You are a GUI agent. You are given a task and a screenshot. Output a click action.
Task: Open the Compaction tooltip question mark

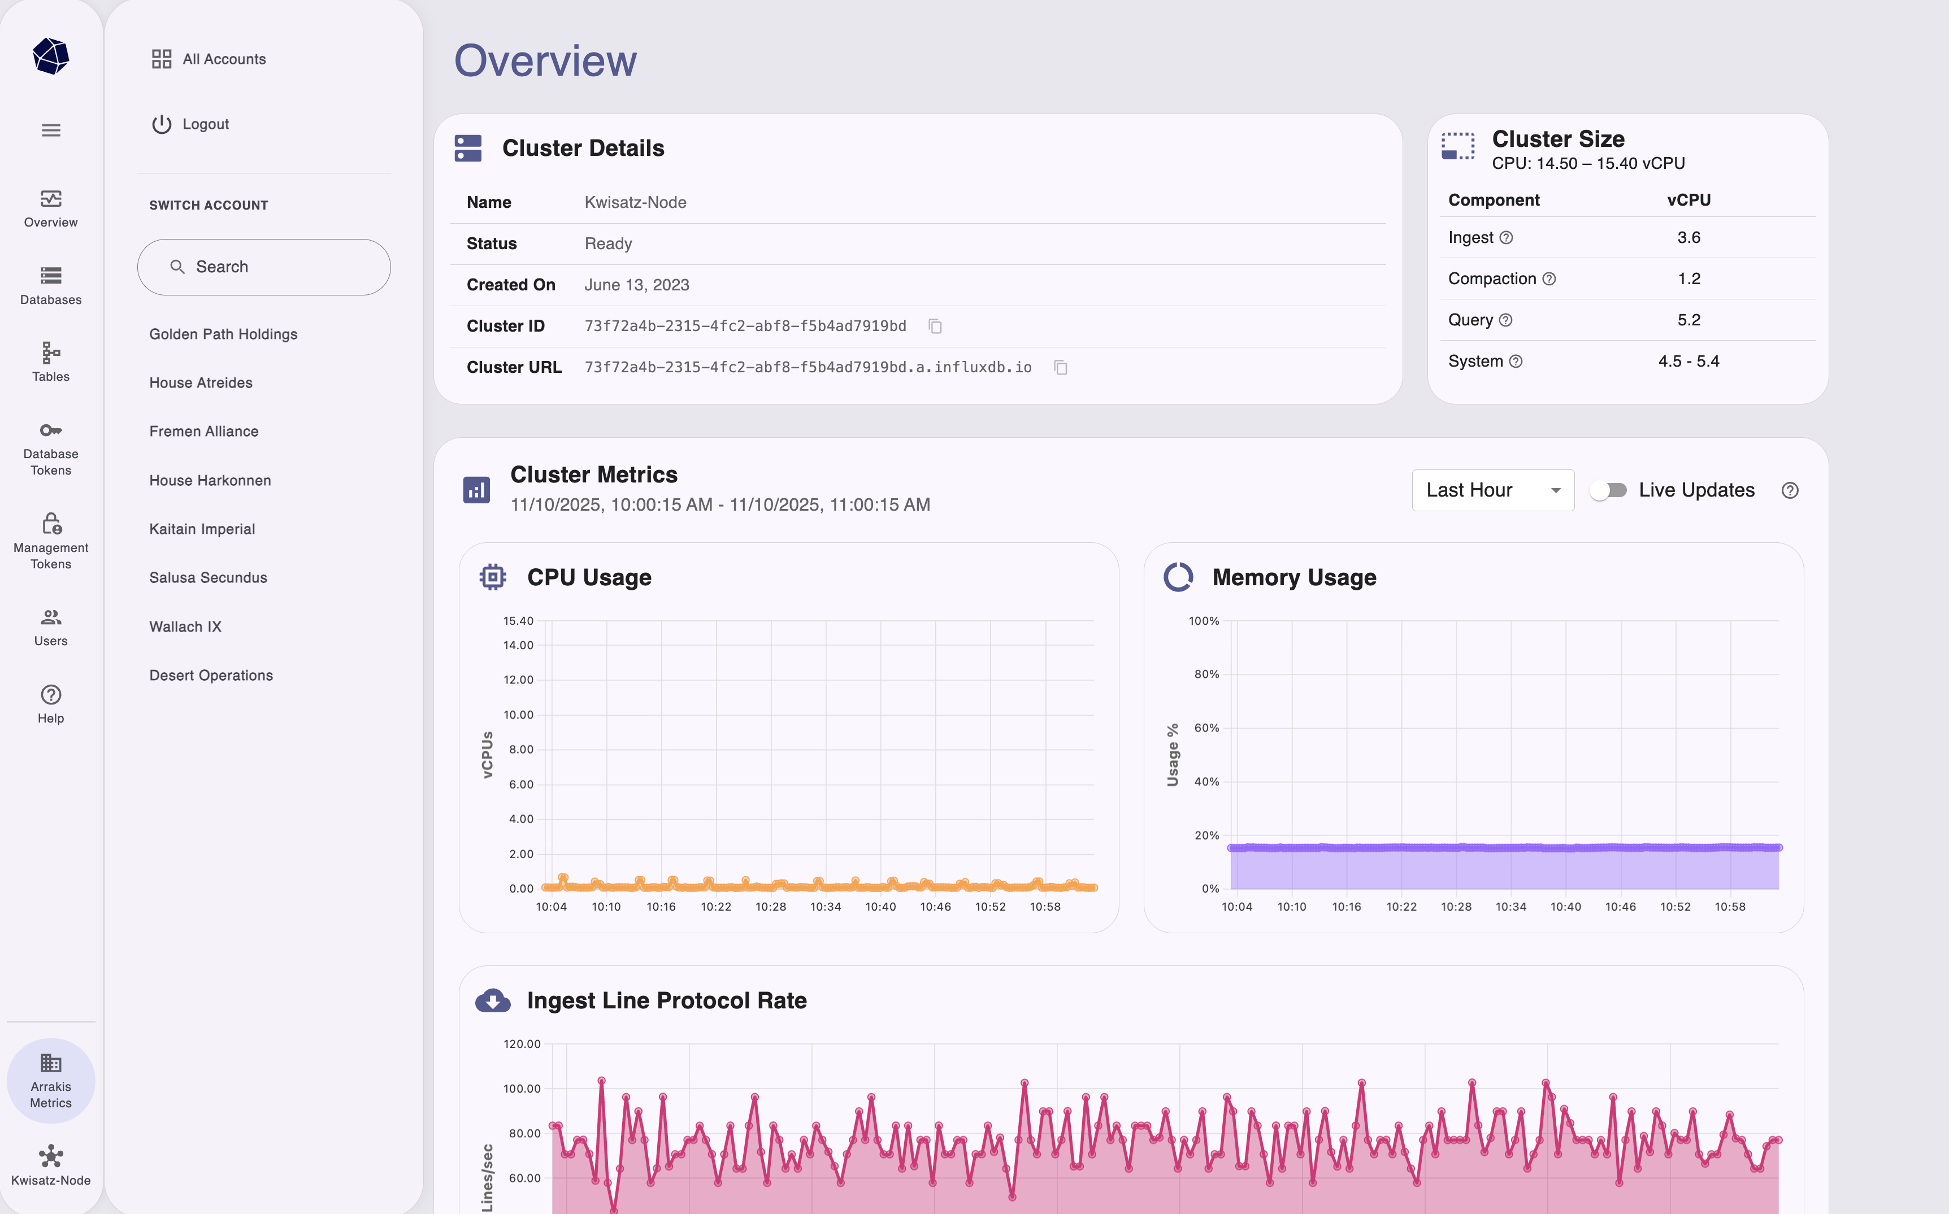1549,279
